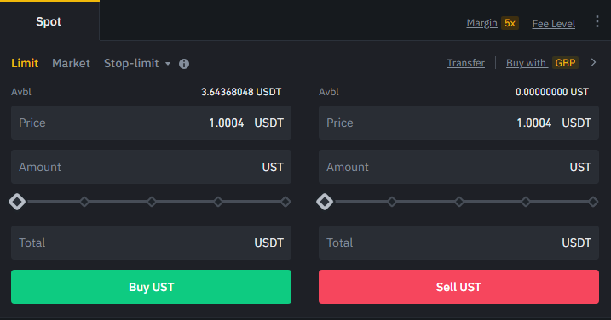Select the Market order tab
The width and height of the screenshot is (611, 320).
[71, 63]
